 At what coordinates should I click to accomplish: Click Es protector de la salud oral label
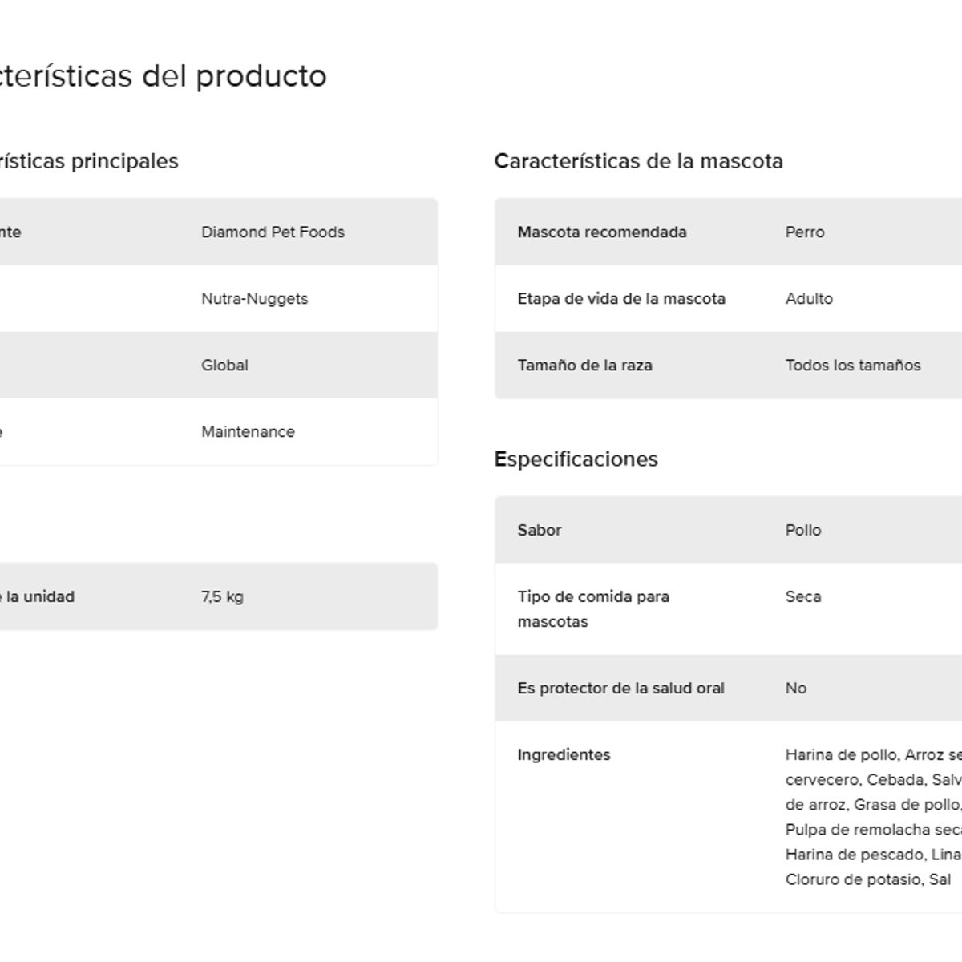pos(620,688)
